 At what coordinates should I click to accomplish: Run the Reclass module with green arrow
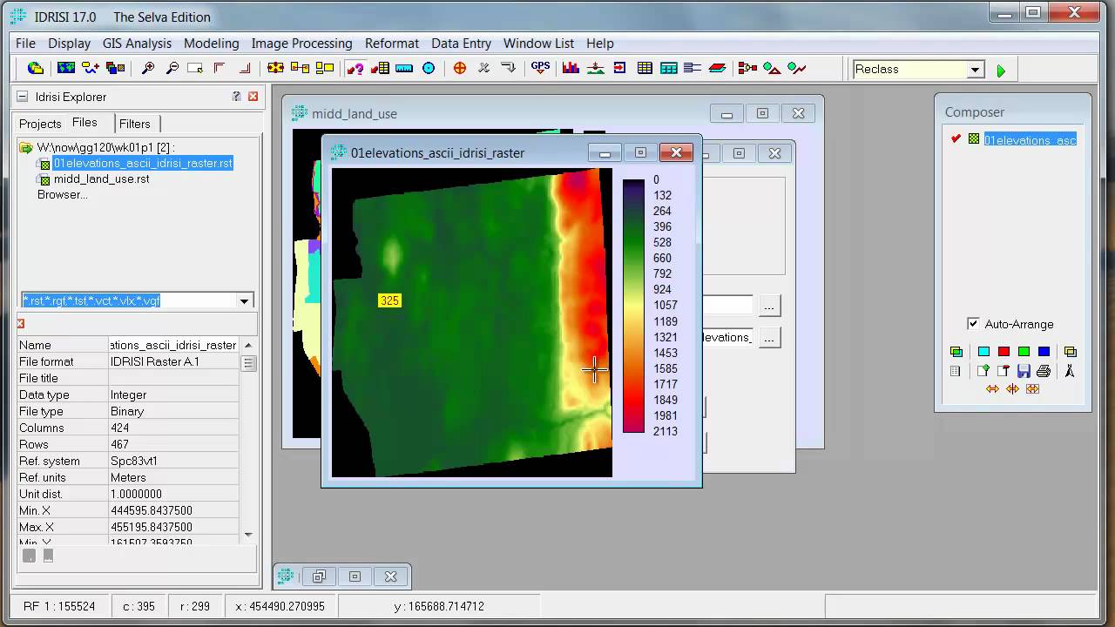(1001, 71)
